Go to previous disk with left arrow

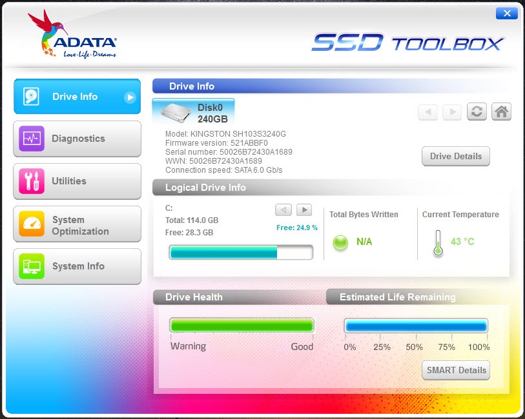428,112
